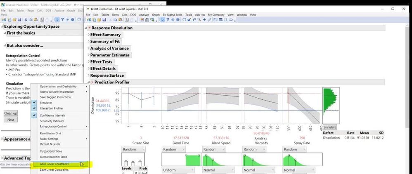
Task: Open the My Company menu
Action: pos(216,15)
